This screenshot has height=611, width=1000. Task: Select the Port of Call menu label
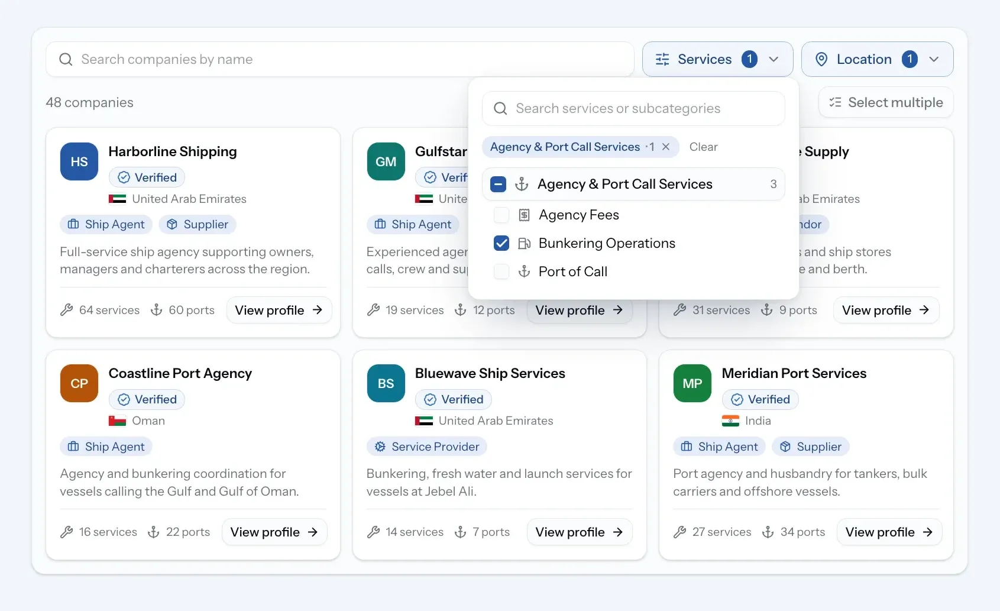tap(573, 271)
